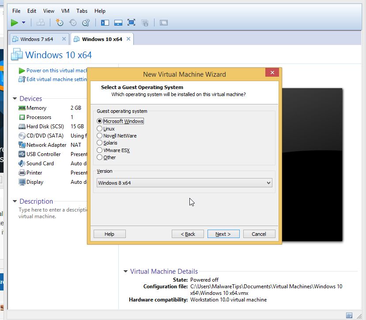Click the Cancel button in the wizard
Image resolution: width=366 pixels, height=320 pixels.
[259, 234]
